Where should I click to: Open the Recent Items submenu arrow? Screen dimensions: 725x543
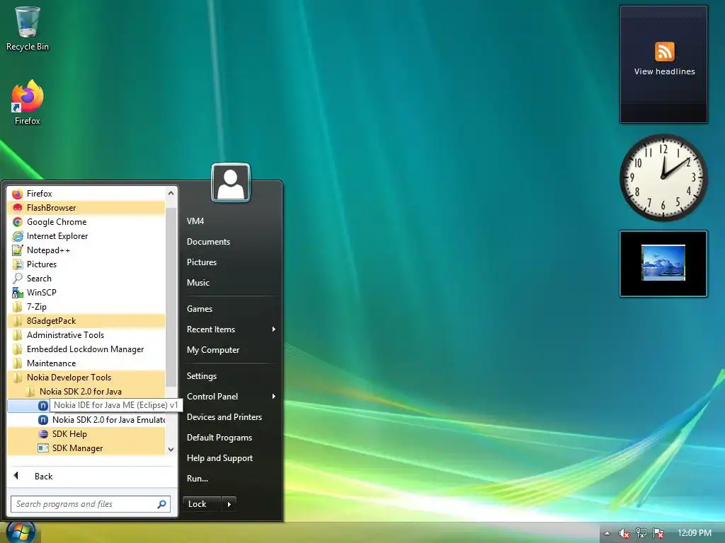pos(274,329)
